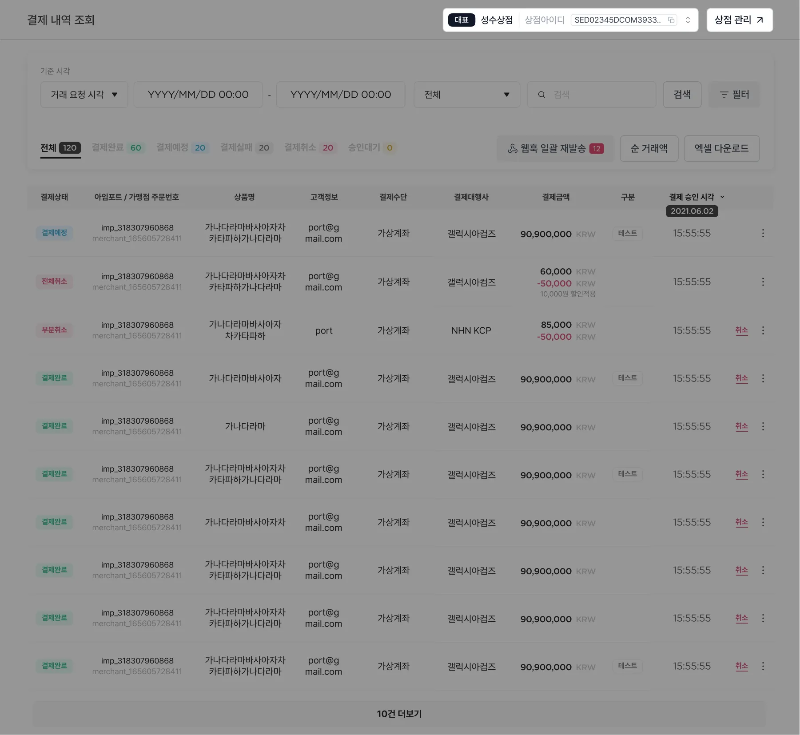This screenshot has height=735, width=800.
Task: Open kebab menu for the 결제예정 row
Action: point(763,233)
